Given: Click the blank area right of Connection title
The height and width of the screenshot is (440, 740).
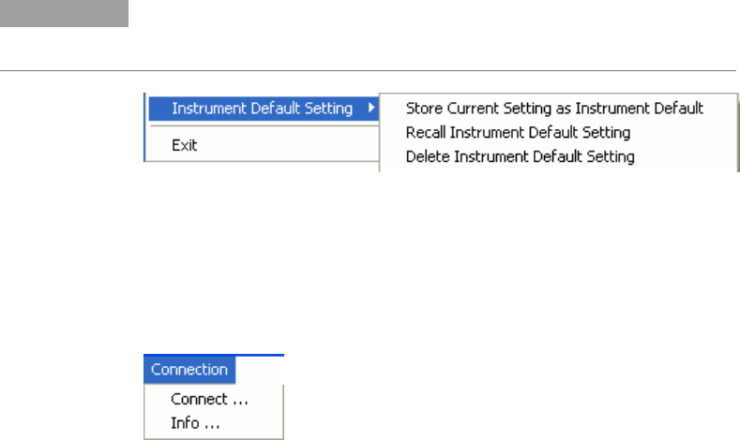Looking at the screenshot, I should pos(260,370).
